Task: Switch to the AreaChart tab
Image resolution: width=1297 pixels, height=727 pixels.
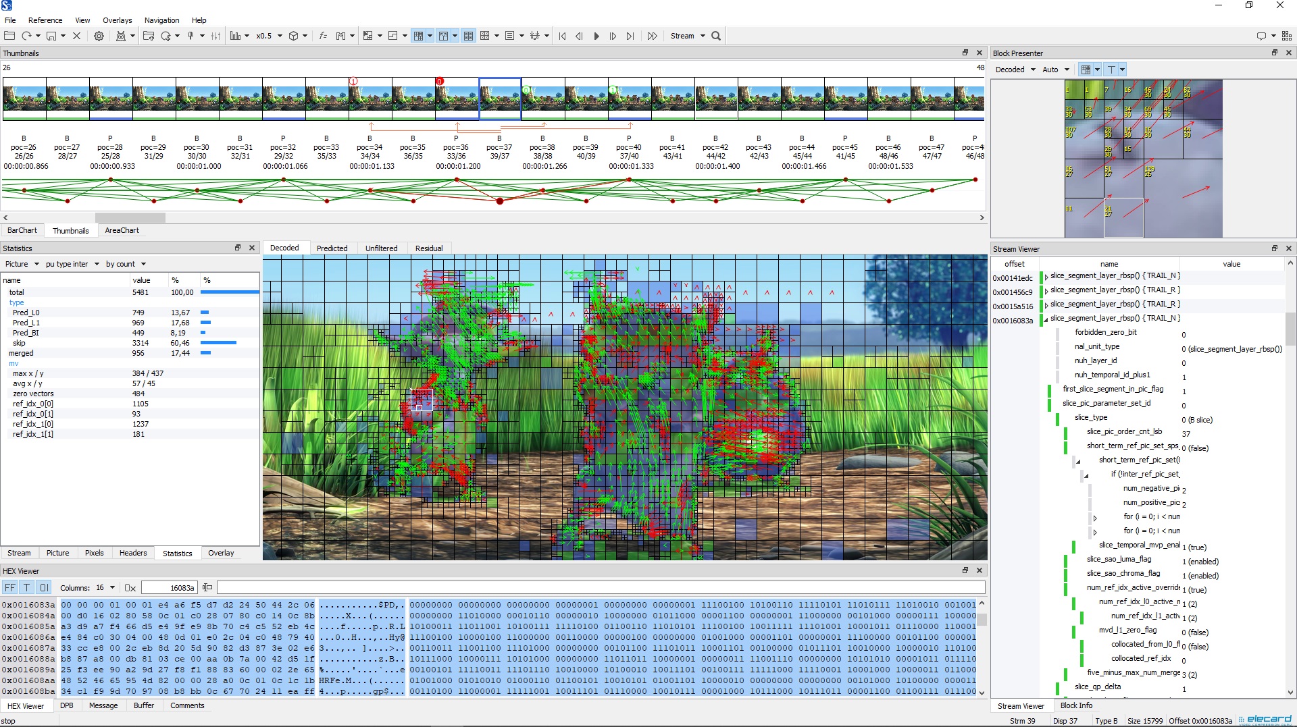Action: [x=122, y=231]
